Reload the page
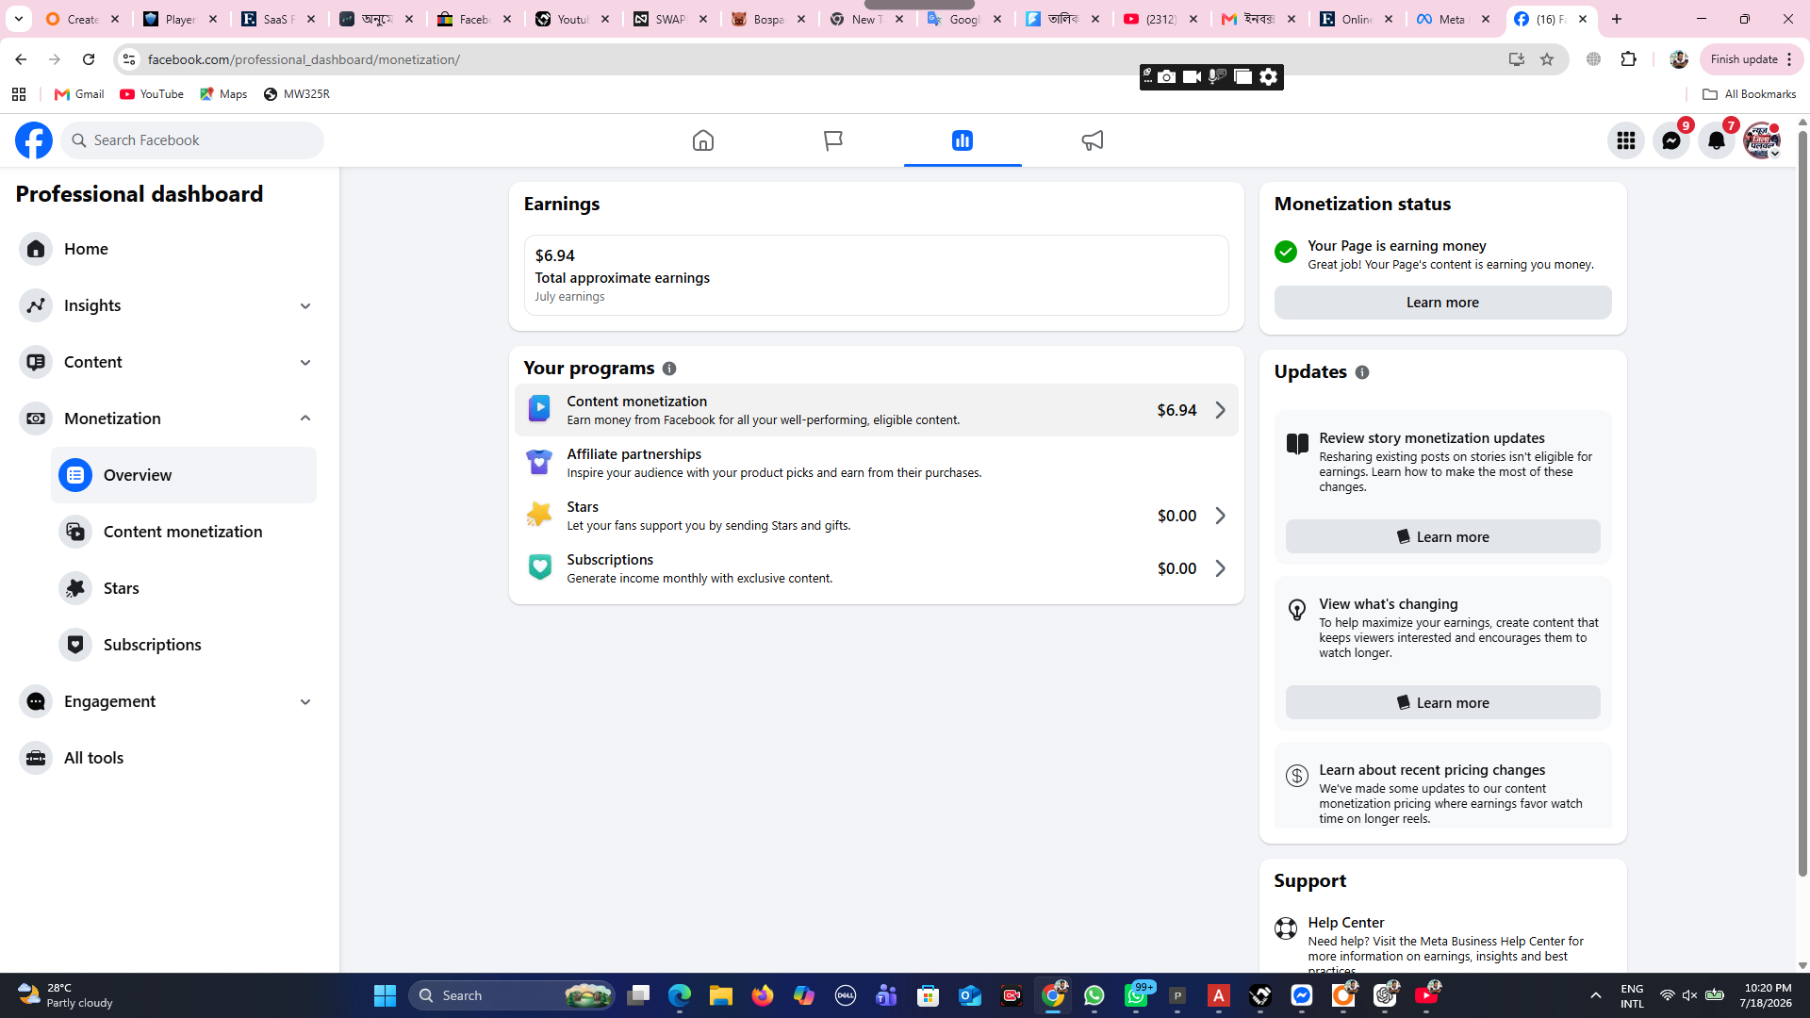The width and height of the screenshot is (1810, 1018). [x=89, y=59]
